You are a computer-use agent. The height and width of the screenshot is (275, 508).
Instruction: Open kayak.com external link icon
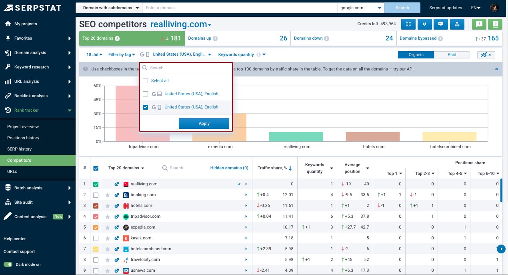coord(117,238)
